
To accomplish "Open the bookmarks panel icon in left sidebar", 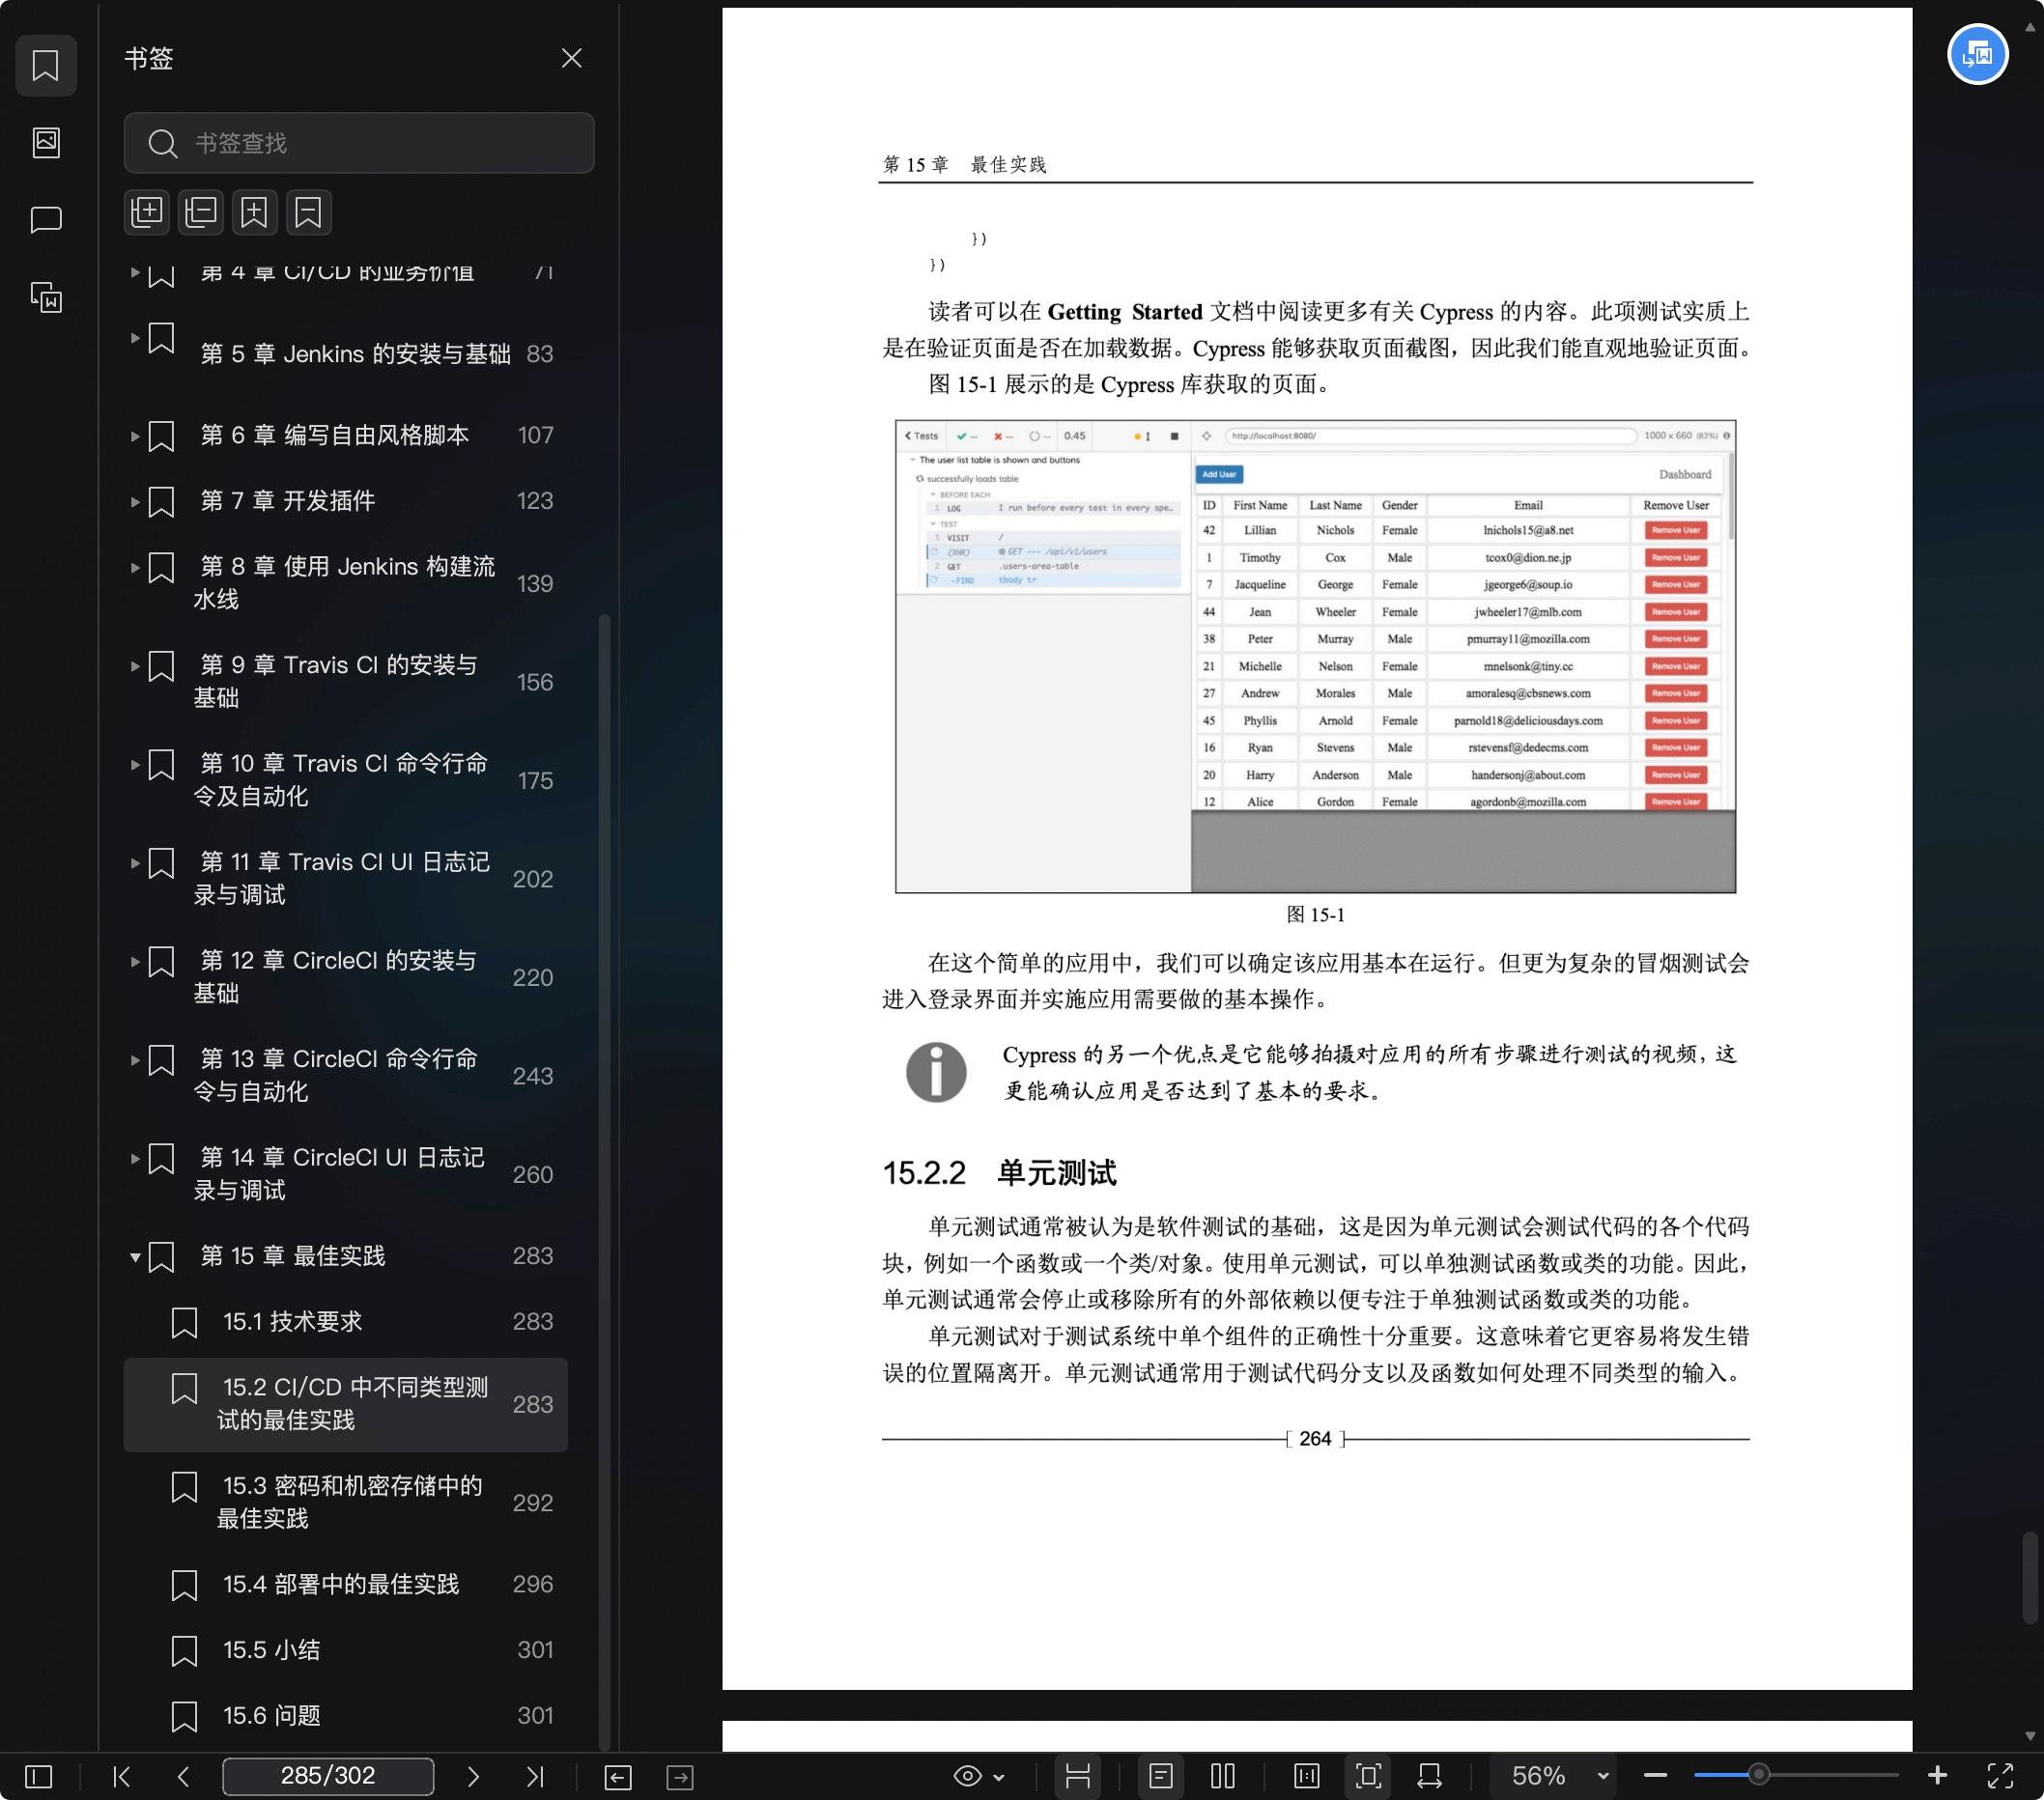I will tap(46, 66).
